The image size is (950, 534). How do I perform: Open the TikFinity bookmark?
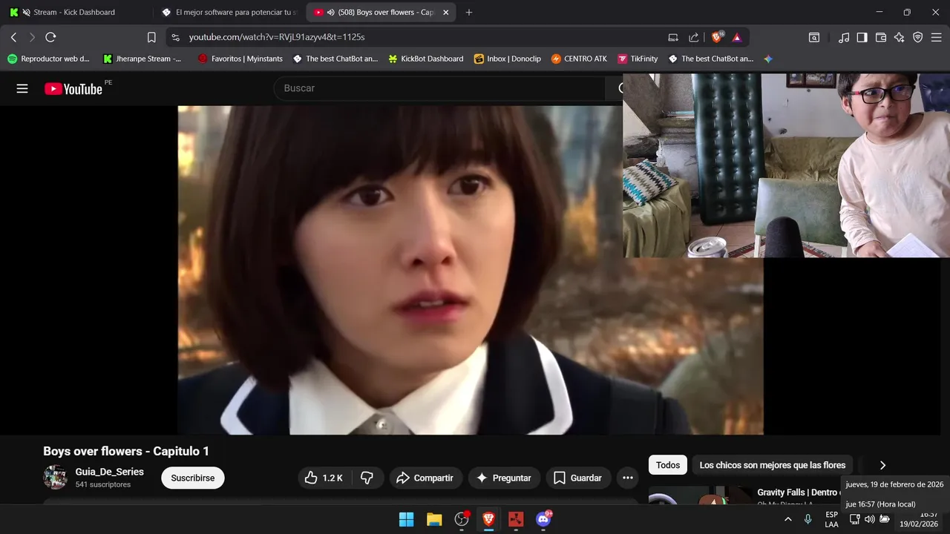(638, 59)
